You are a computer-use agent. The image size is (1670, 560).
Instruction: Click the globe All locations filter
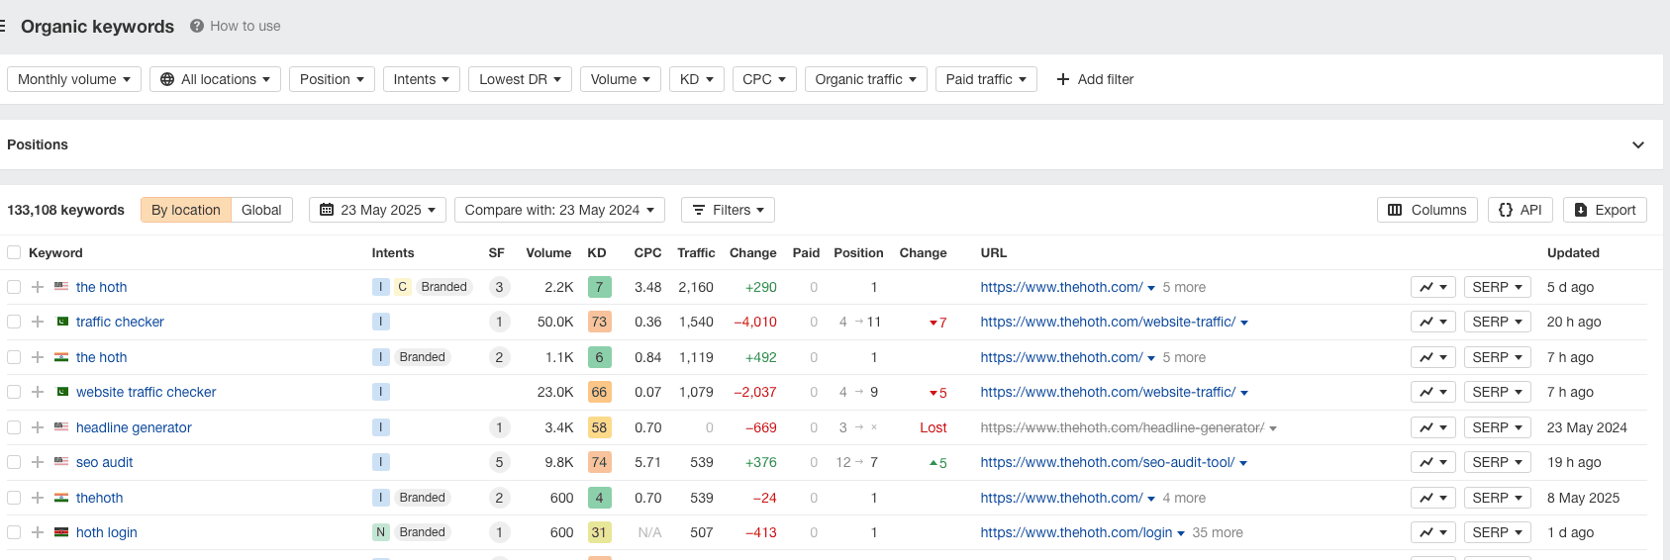coord(215,79)
